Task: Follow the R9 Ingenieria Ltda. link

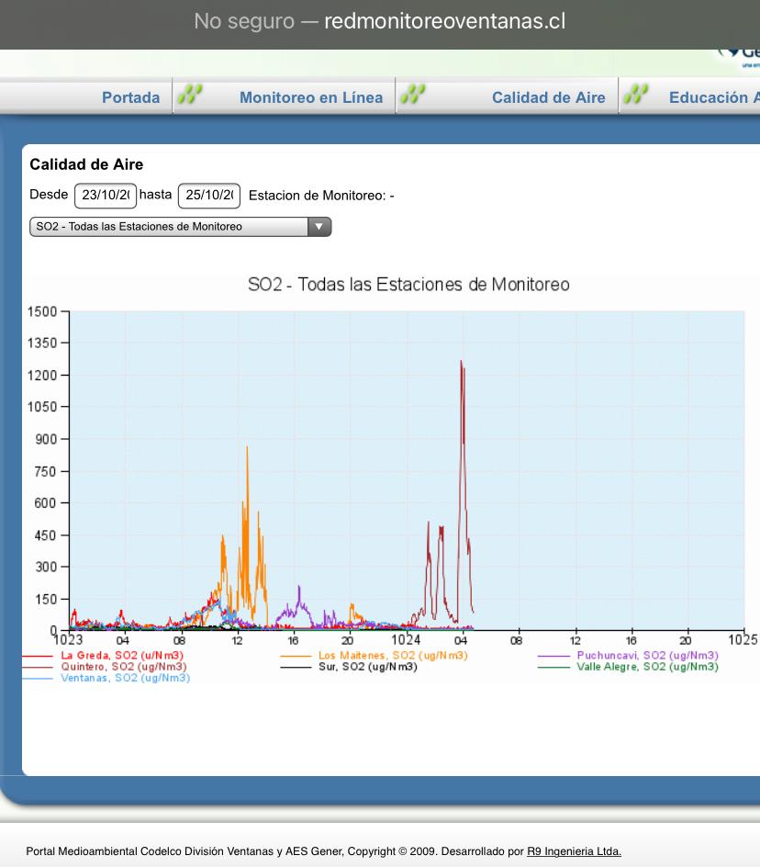Action: (574, 851)
